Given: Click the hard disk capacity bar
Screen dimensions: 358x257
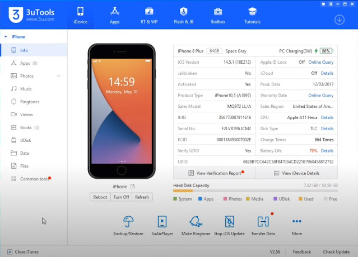Looking at the screenshot, I should point(255,191).
